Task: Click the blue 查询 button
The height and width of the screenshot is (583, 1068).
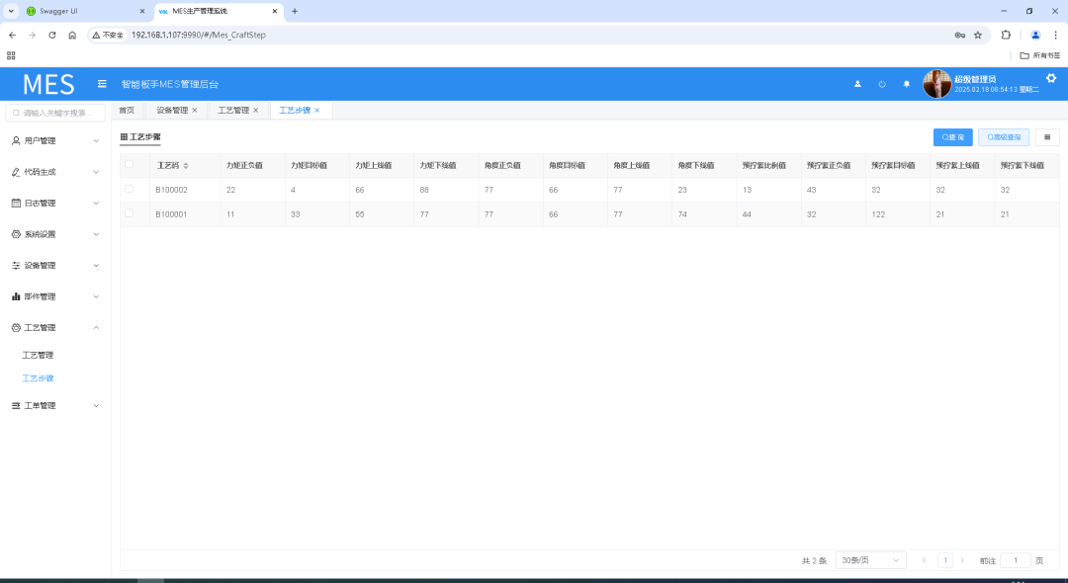Action: click(952, 137)
